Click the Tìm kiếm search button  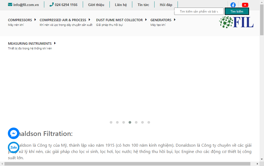tap(237, 12)
